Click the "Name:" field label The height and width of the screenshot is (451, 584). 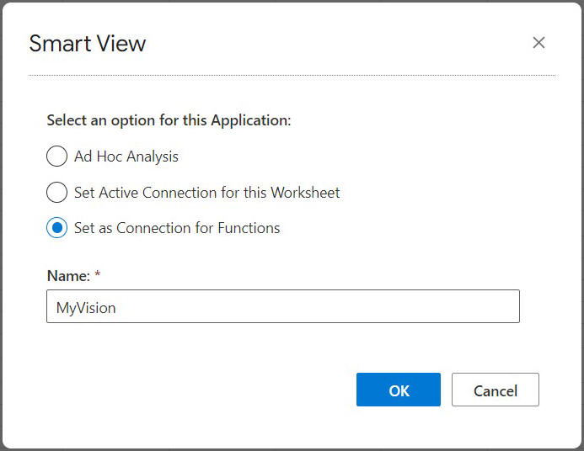[67, 276]
